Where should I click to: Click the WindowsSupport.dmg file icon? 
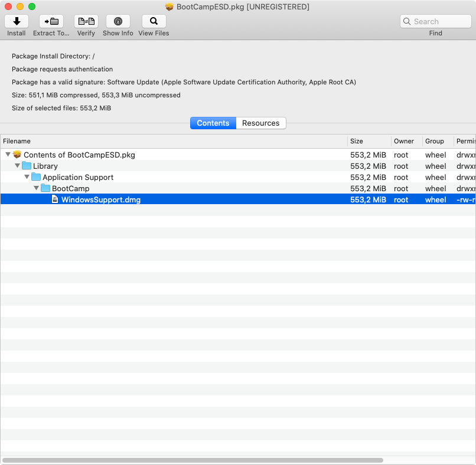coord(55,199)
